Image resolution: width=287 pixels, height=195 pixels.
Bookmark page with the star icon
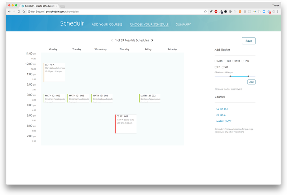click(206, 12)
